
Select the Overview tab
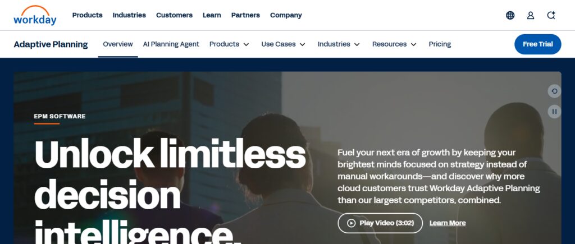pyautogui.click(x=118, y=44)
